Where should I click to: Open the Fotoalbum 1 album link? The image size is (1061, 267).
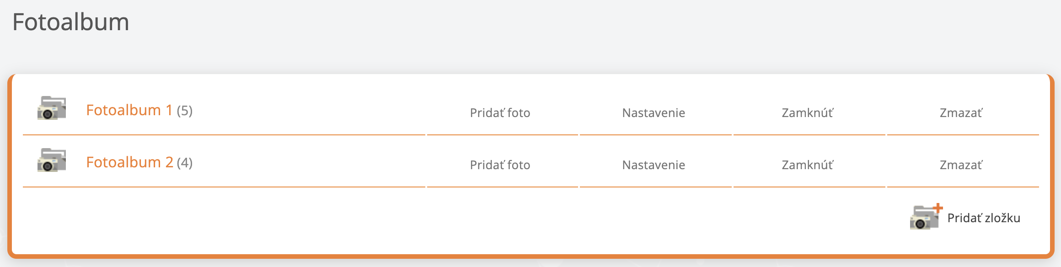pyautogui.click(x=129, y=110)
